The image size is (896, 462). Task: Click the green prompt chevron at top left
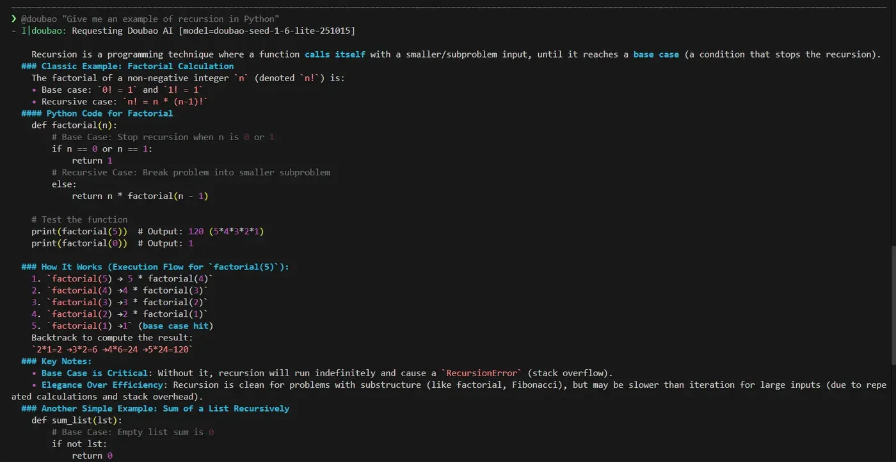coord(13,18)
